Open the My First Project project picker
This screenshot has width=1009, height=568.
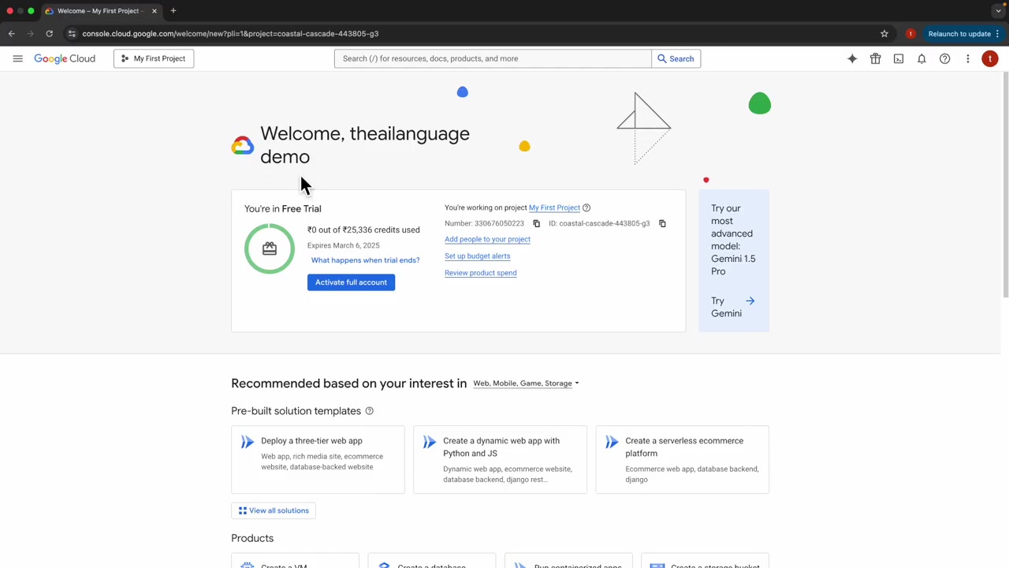pyautogui.click(x=154, y=58)
